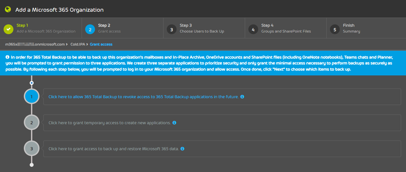Open Step 1 Add a Microsoft 365 Organization tab
This screenshot has height=172, width=406.
click(41, 28)
